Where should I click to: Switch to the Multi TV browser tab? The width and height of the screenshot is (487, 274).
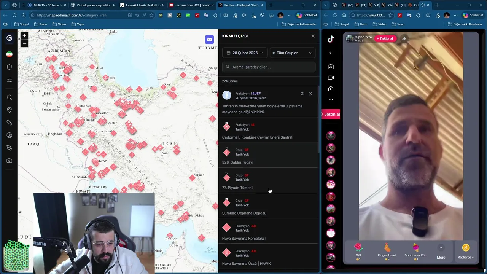point(46,5)
